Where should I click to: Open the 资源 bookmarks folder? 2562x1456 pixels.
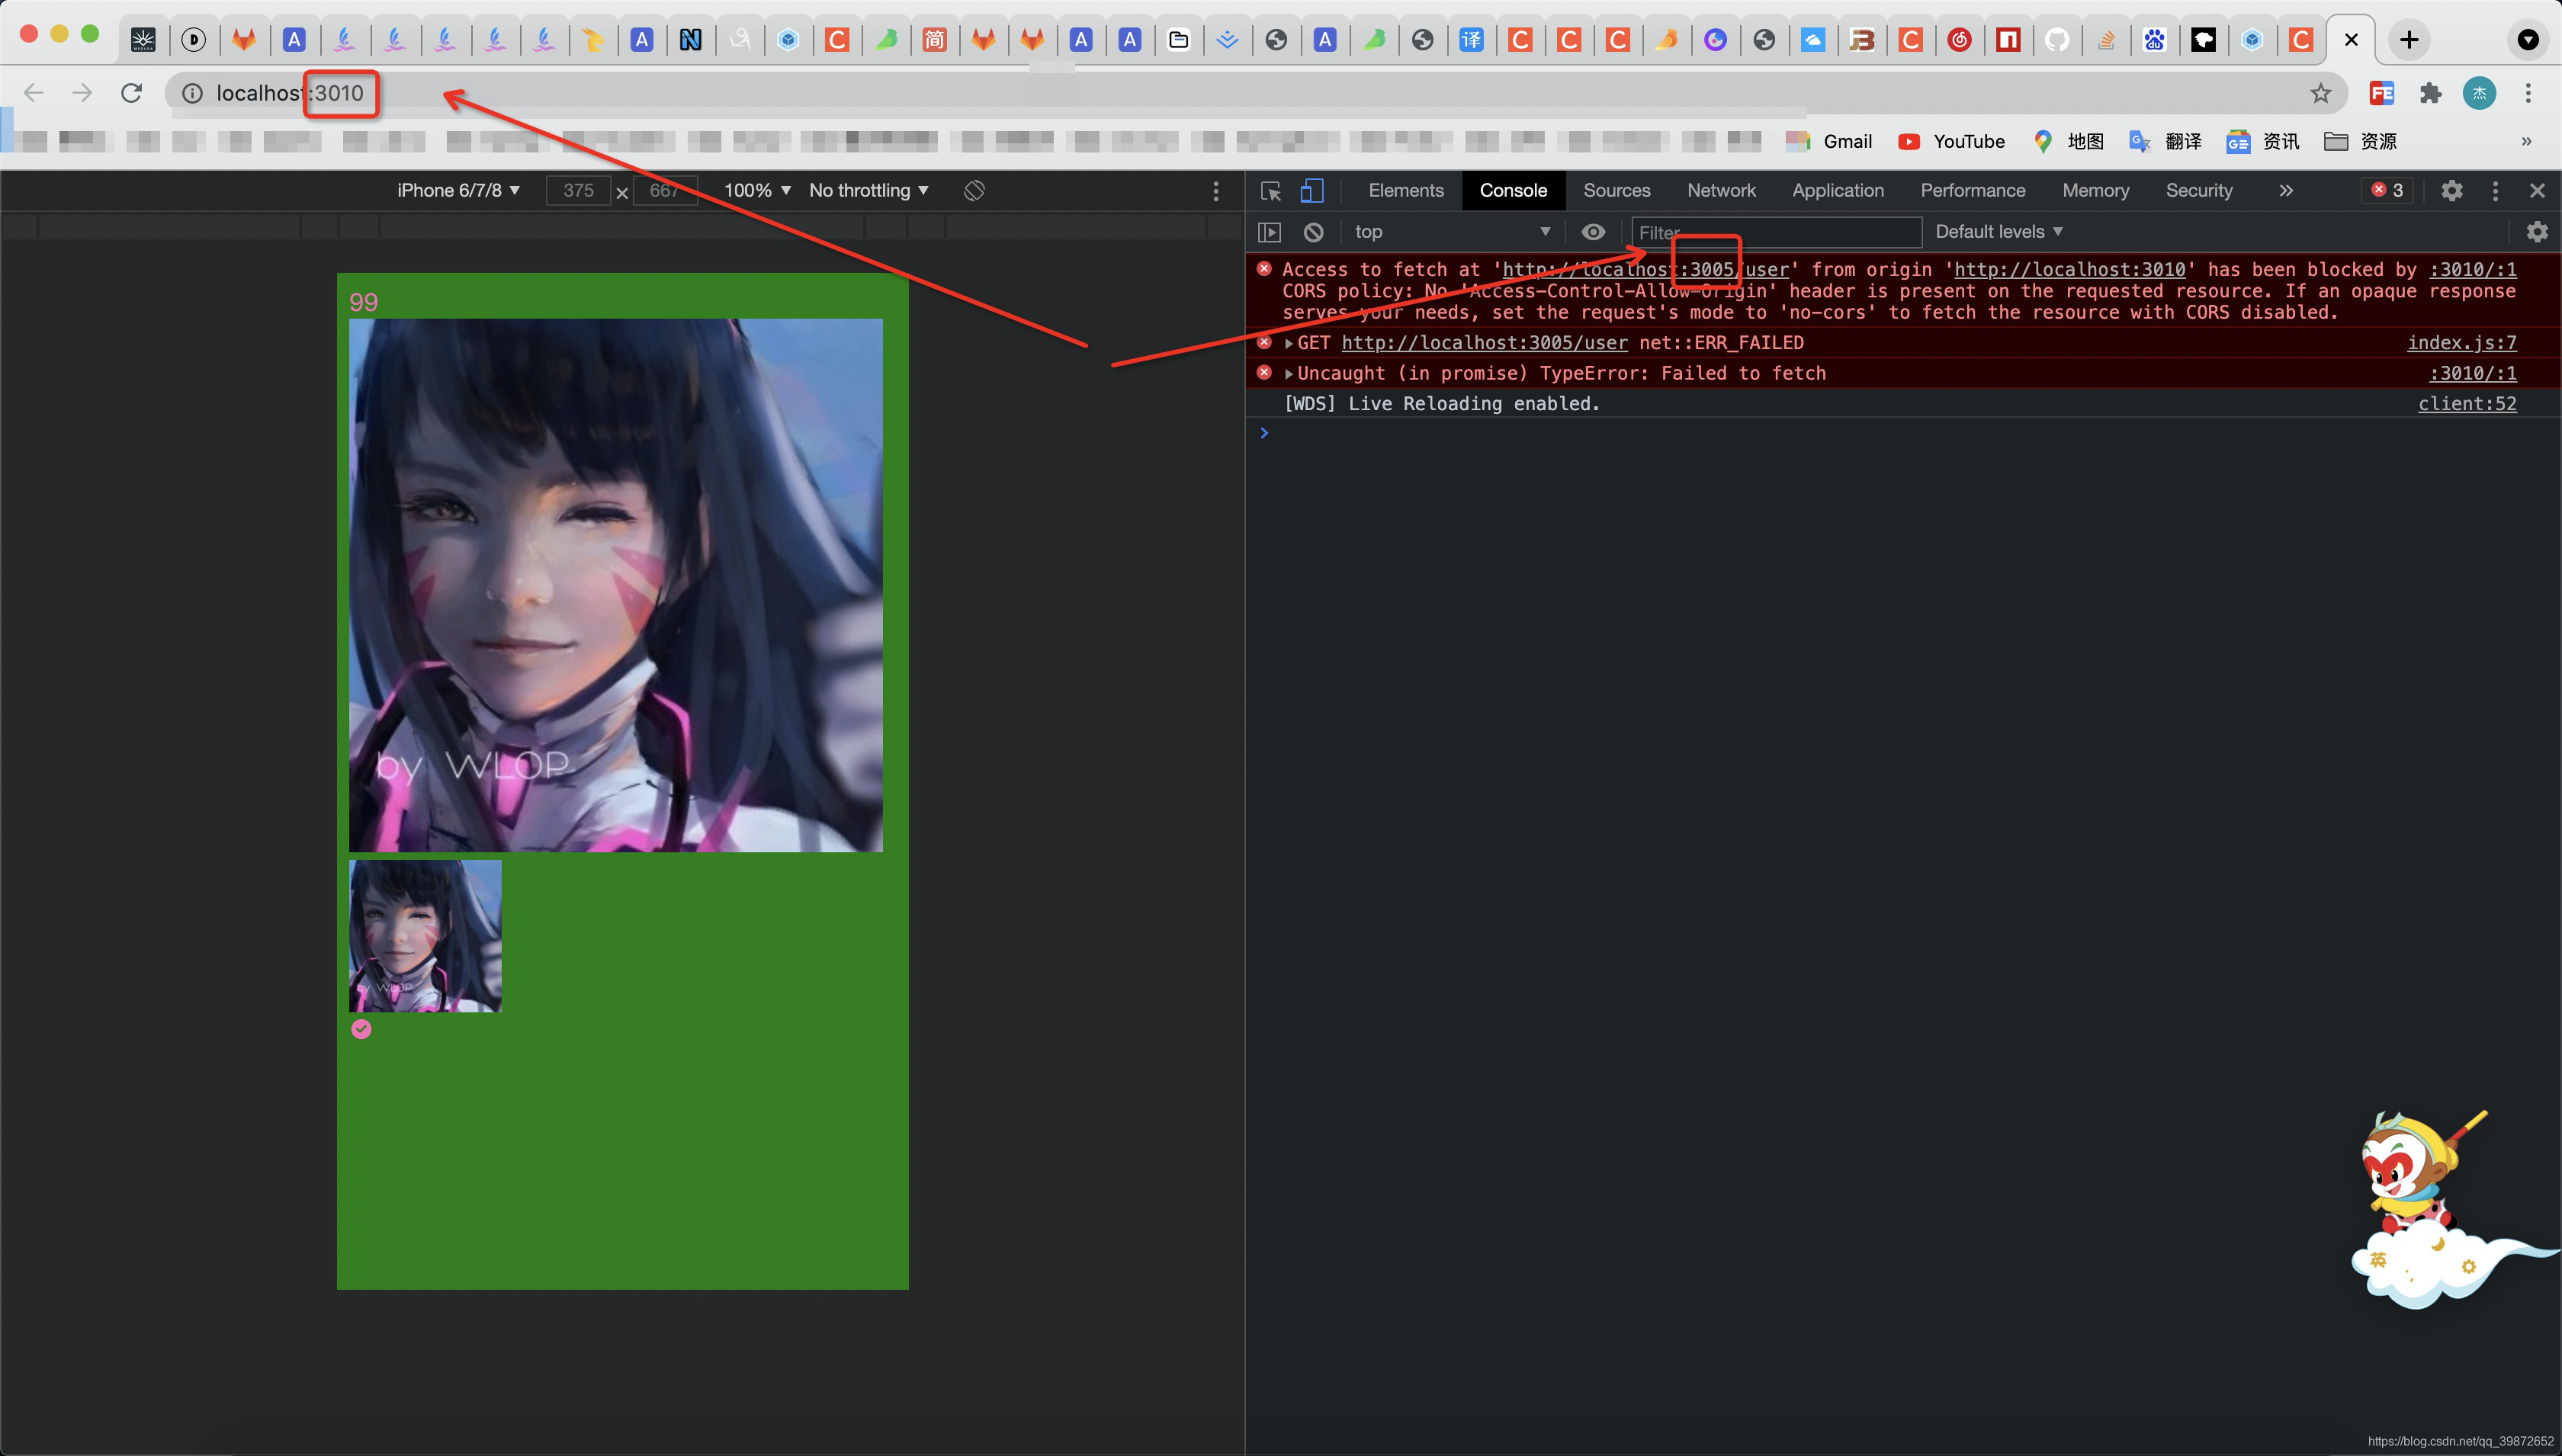(2360, 141)
